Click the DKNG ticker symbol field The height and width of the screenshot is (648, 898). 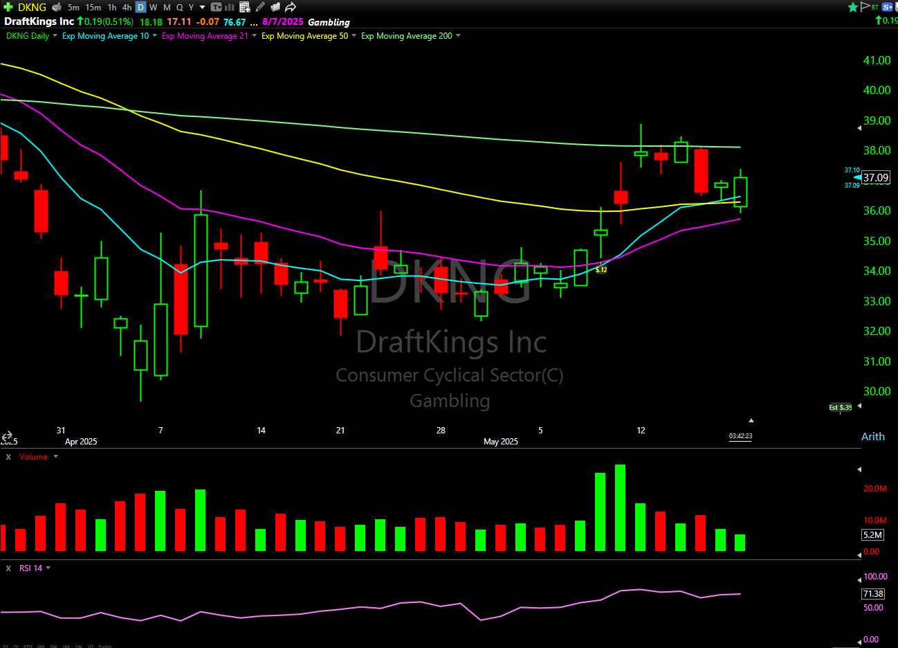32,8
